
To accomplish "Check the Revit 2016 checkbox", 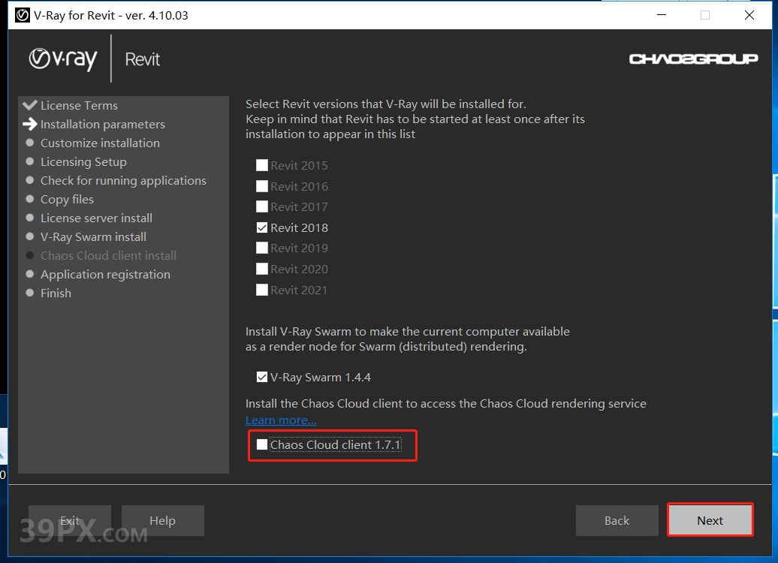I will coord(262,186).
